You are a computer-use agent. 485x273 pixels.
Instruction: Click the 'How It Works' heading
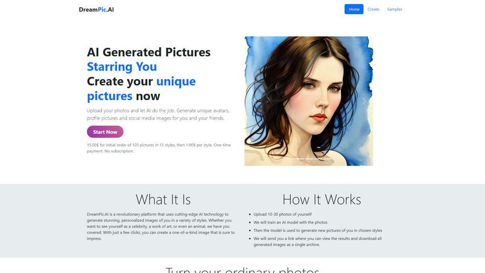coord(322,200)
